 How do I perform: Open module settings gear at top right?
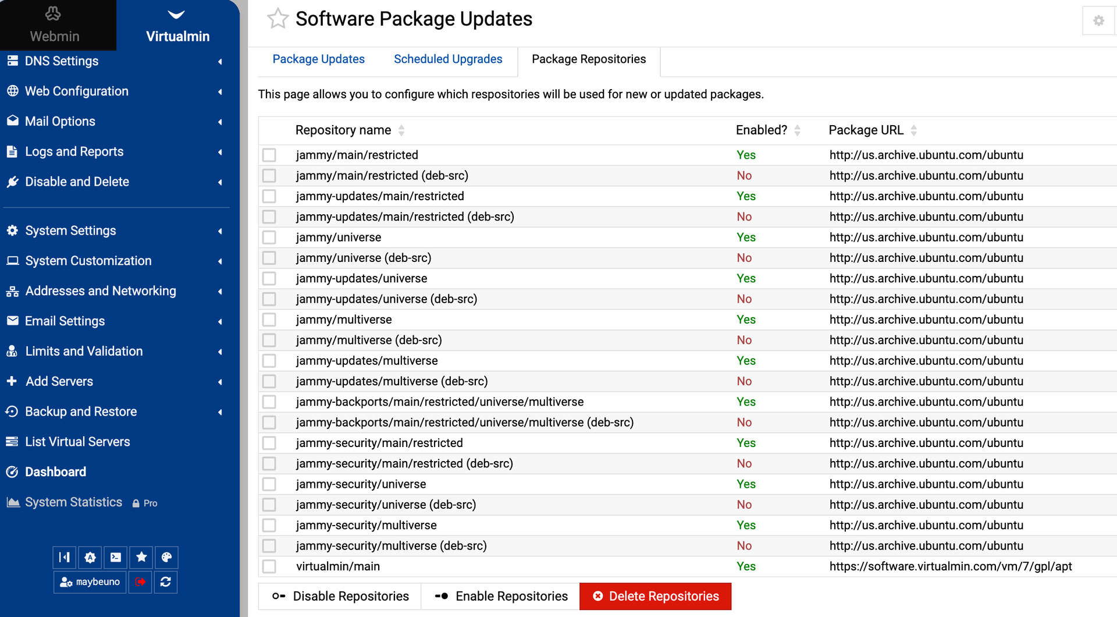click(x=1098, y=21)
